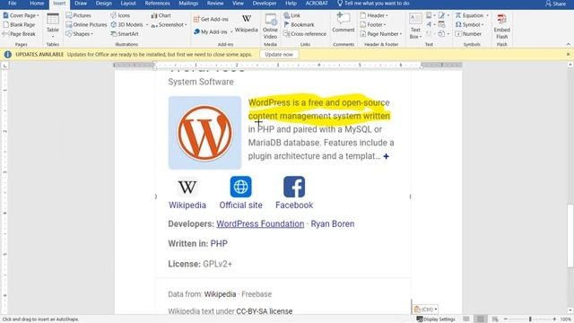Expand WordPress description with plus icon
The width and height of the screenshot is (574, 323).
387,156
